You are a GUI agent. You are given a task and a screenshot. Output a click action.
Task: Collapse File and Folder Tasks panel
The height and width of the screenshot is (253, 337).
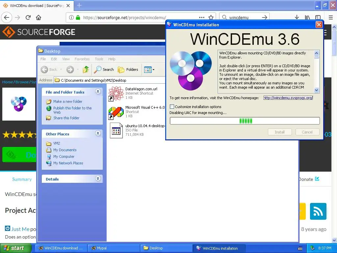pos(98,92)
